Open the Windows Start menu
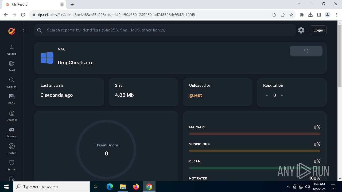This screenshot has height=192, width=342. click(6, 187)
